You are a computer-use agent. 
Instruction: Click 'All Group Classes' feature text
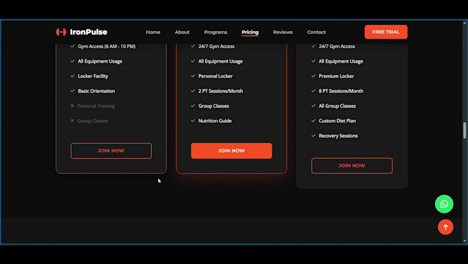337,106
